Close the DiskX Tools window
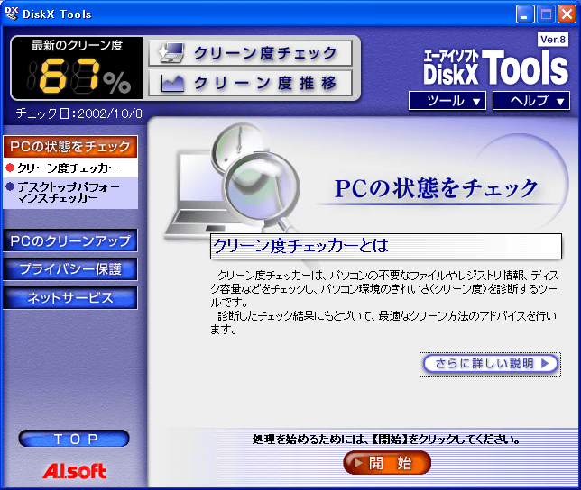 pyautogui.click(x=567, y=14)
